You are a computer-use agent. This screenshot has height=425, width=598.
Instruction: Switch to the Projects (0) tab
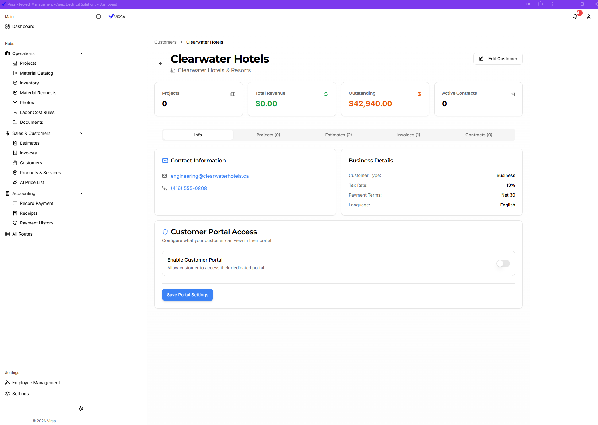[x=268, y=135]
